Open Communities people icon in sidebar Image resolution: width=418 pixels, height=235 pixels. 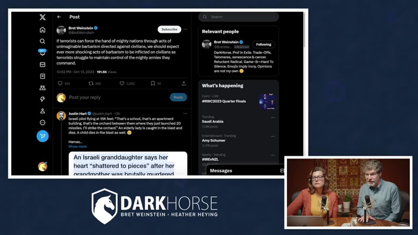(42, 88)
